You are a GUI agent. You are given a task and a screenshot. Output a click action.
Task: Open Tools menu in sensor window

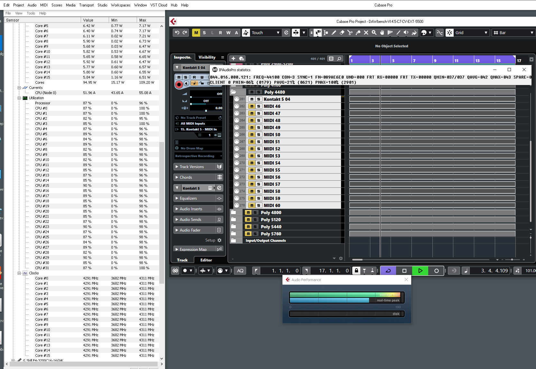point(31,13)
